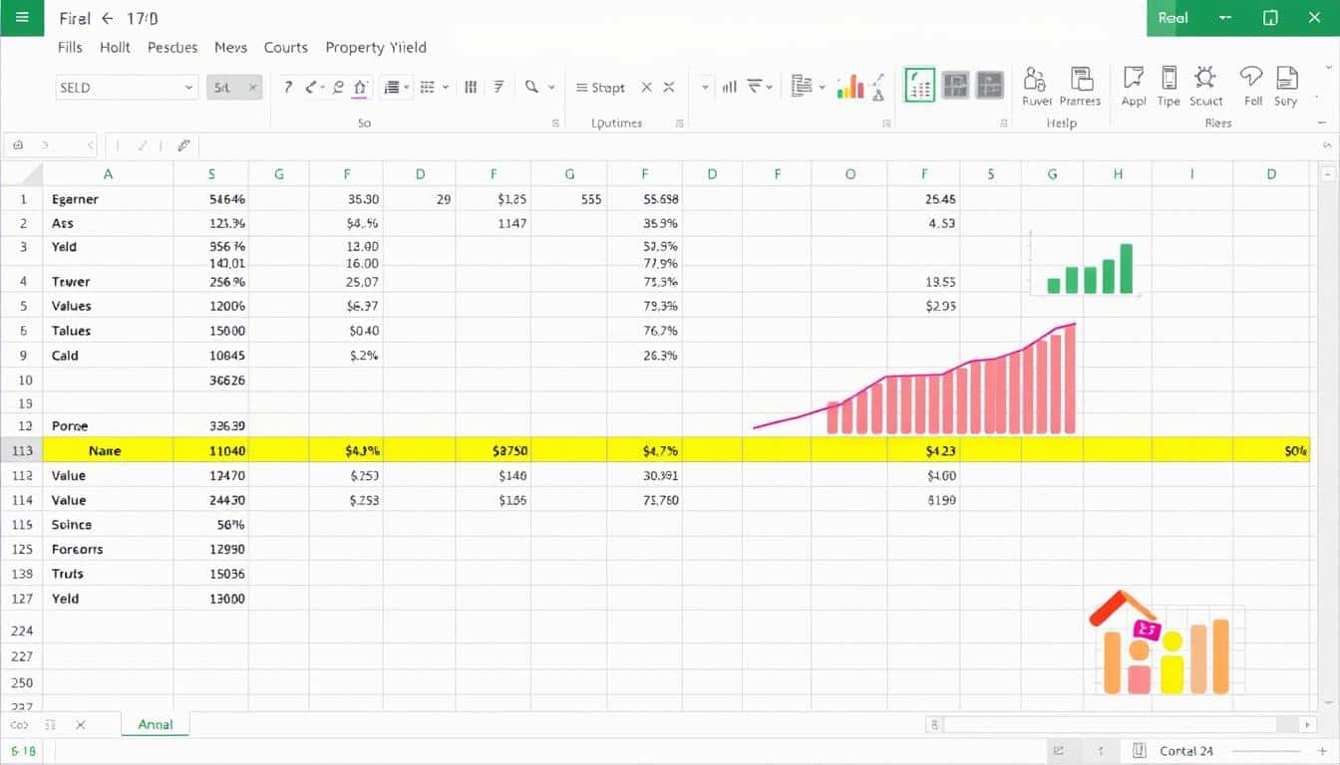Open the So group dialog launcher

point(555,124)
